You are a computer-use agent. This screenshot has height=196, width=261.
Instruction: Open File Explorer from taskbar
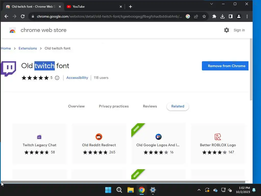(x=130, y=190)
